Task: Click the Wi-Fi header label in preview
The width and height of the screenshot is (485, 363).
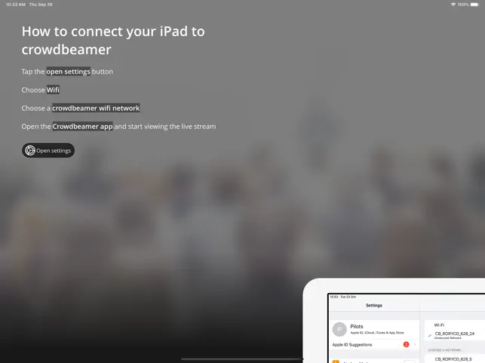Action: (x=439, y=325)
